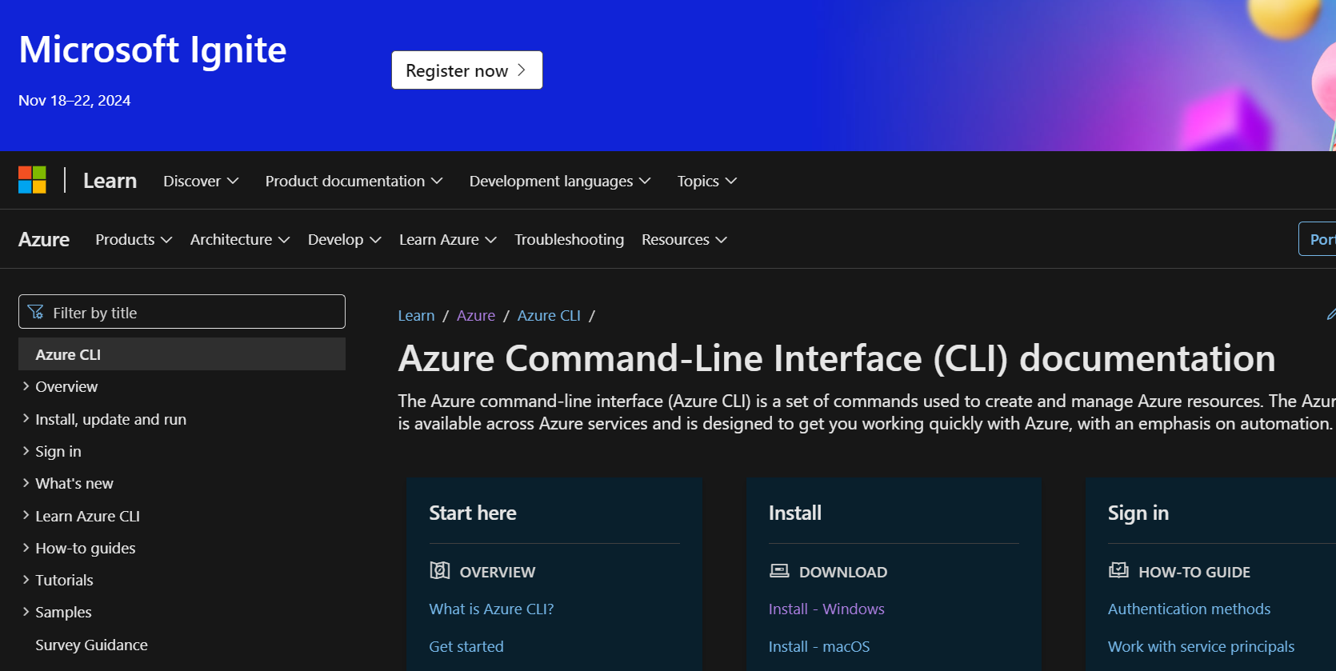1336x671 pixels.
Task: Open Install - macOS link
Action: 819,646
